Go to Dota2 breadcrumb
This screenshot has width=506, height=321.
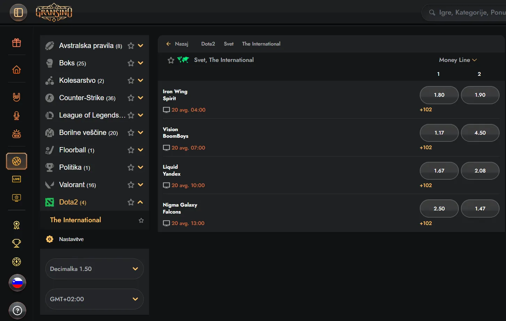click(208, 44)
